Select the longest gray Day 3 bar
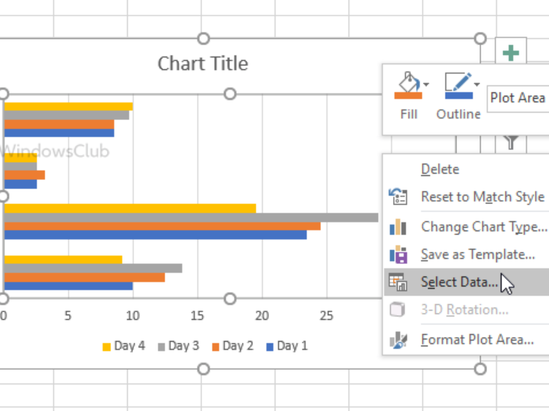Screen dimensions: 549x411 point(191,217)
